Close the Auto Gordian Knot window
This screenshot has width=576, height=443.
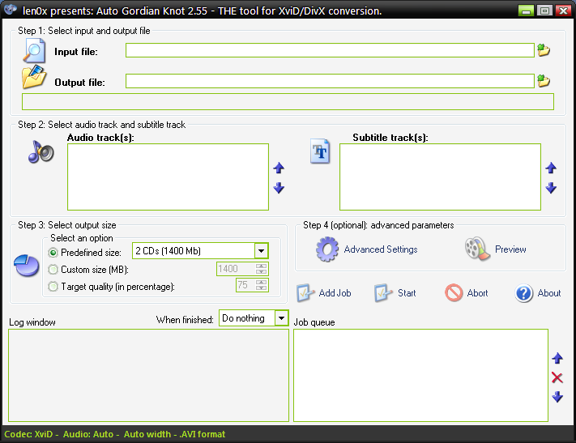tap(563, 11)
